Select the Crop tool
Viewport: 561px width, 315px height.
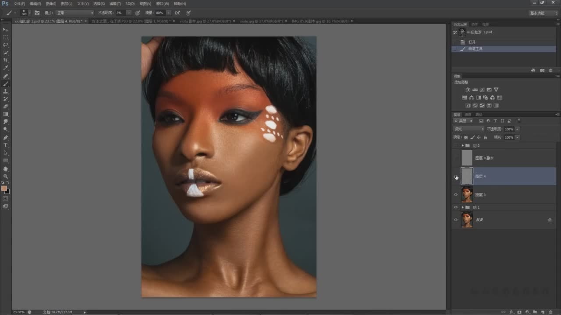pyautogui.click(x=6, y=60)
